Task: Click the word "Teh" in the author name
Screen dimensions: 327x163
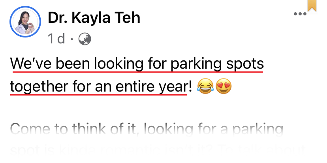Action: click(126, 18)
